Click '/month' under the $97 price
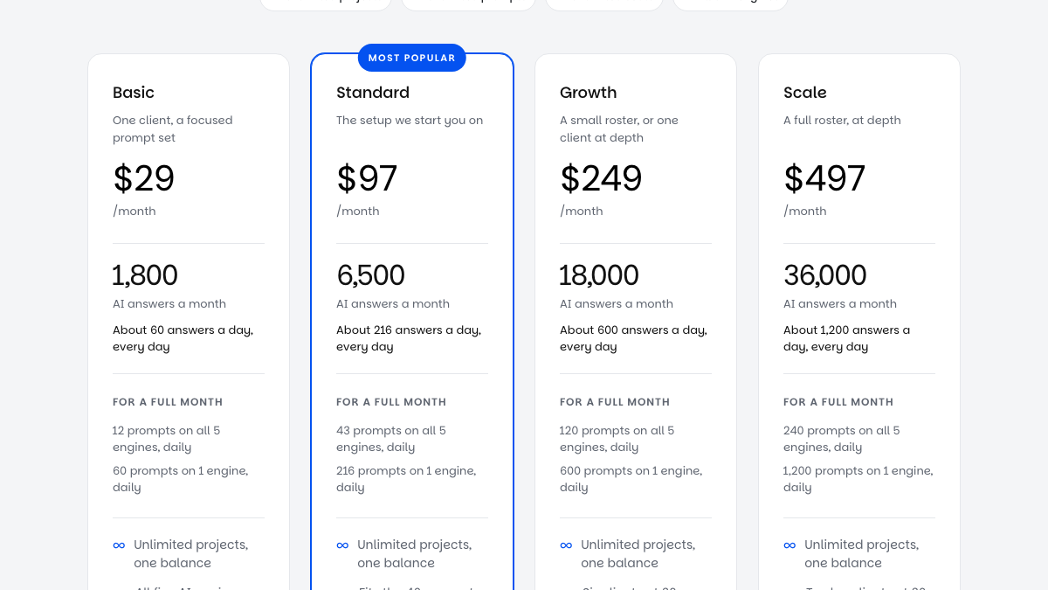 358,212
